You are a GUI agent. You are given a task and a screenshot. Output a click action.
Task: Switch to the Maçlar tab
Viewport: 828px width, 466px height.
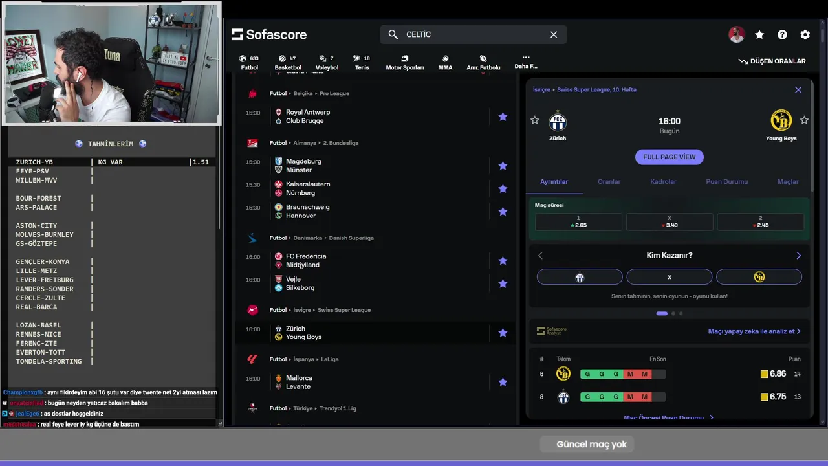point(788,182)
